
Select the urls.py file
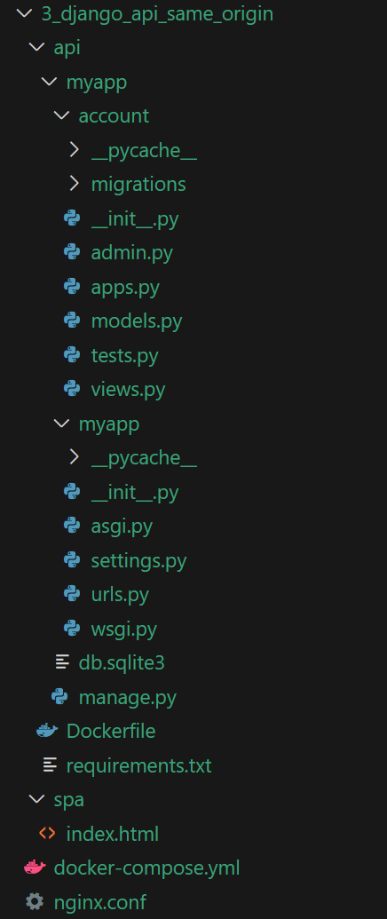[120, 595]
